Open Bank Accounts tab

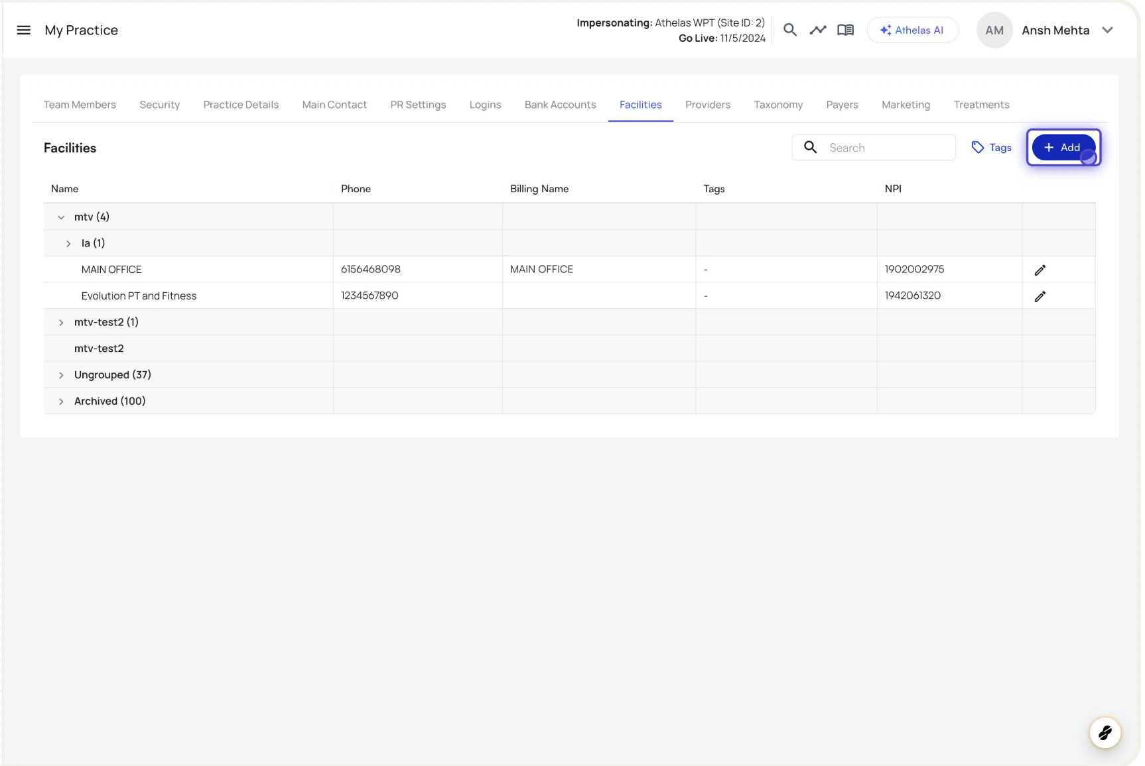coord(560,105)
